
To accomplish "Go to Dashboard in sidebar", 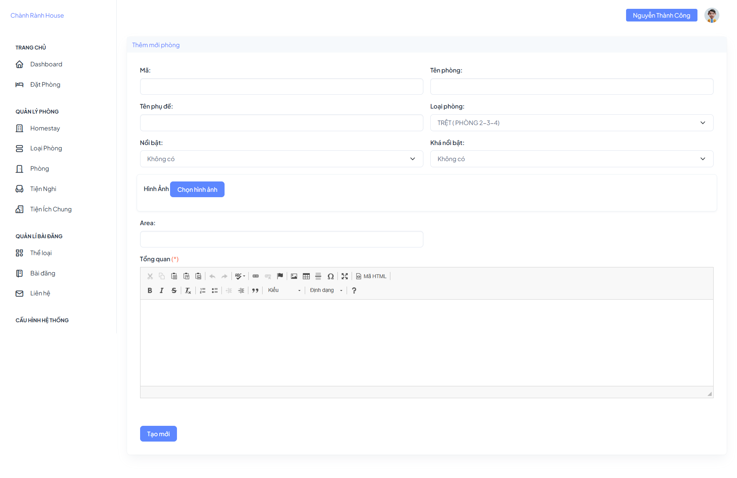I will click(x=46, y=64).
